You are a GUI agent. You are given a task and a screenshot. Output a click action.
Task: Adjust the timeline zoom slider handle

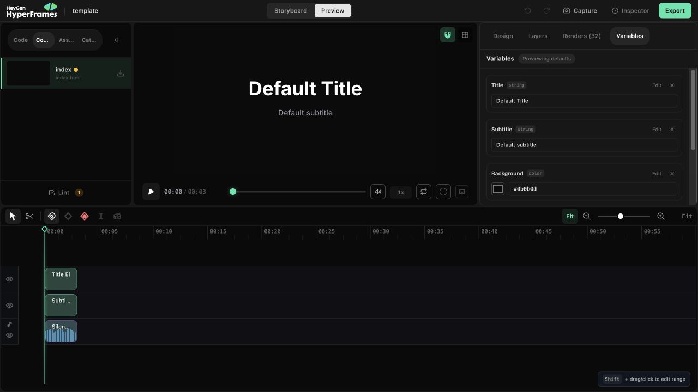point(621,216)
